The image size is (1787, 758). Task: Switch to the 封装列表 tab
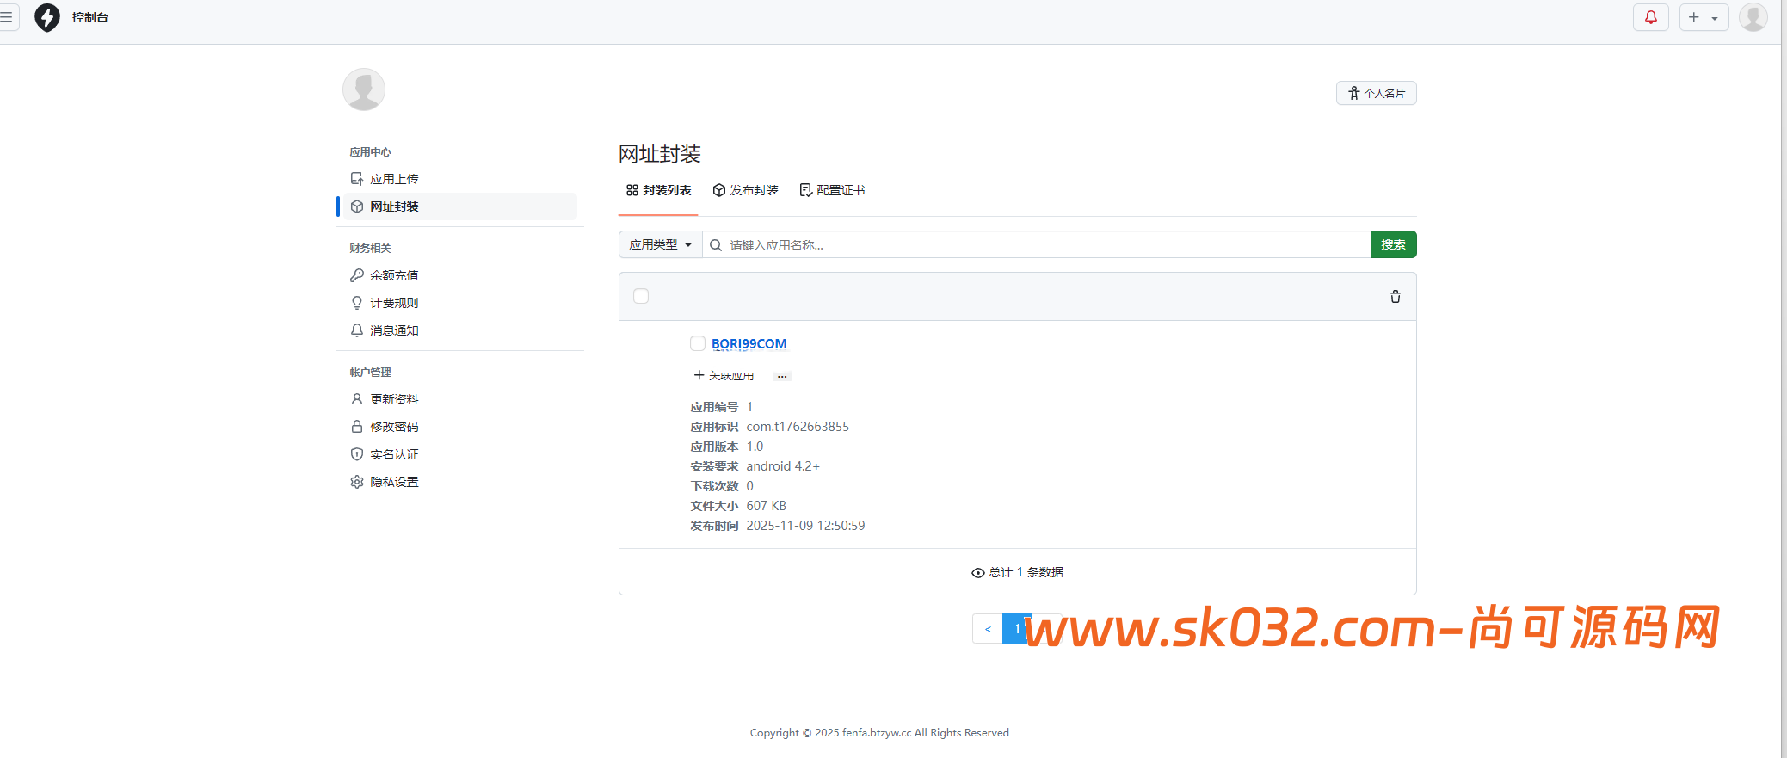[658, 190]
